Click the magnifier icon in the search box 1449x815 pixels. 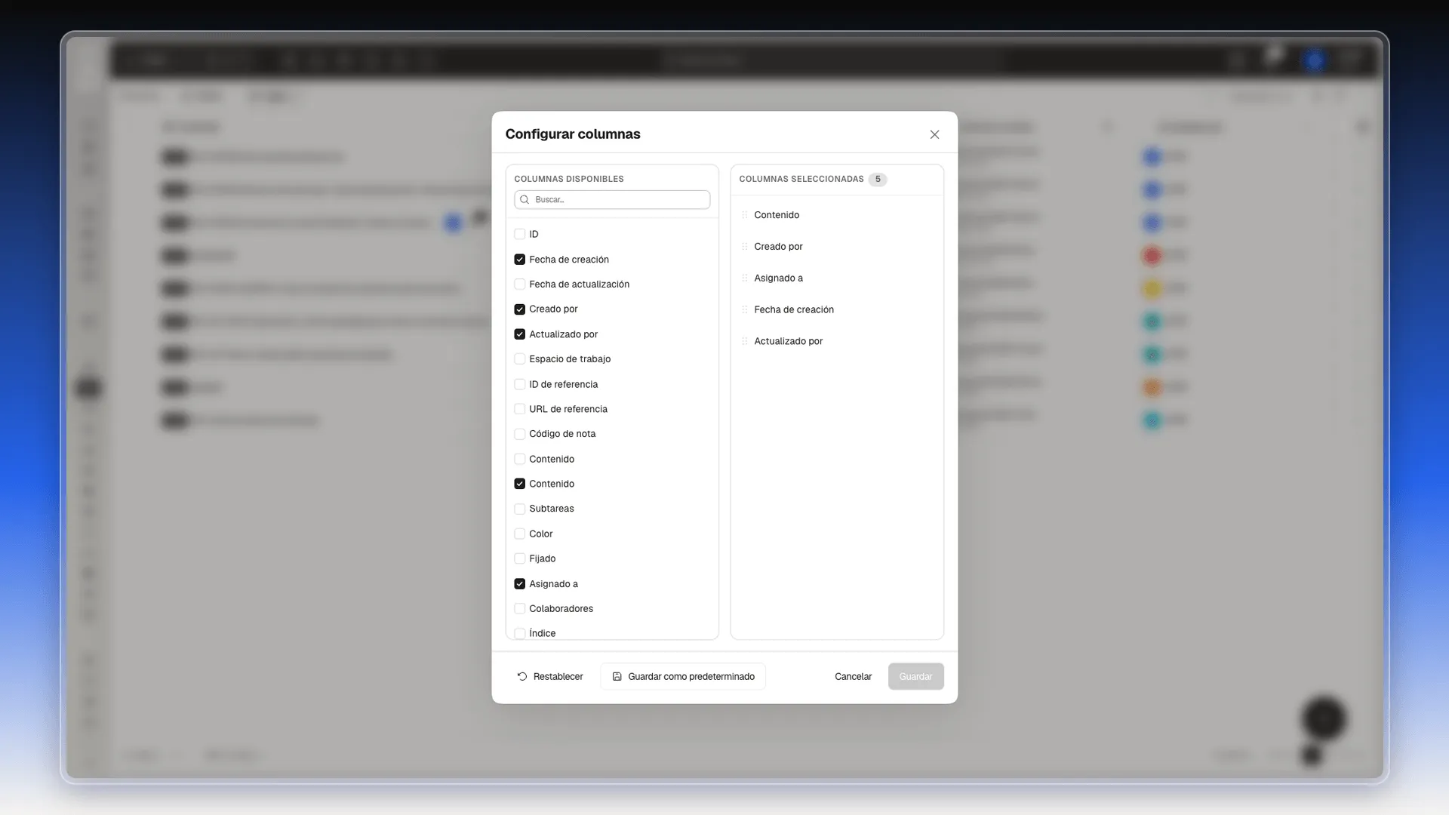(x=525, y=200)
